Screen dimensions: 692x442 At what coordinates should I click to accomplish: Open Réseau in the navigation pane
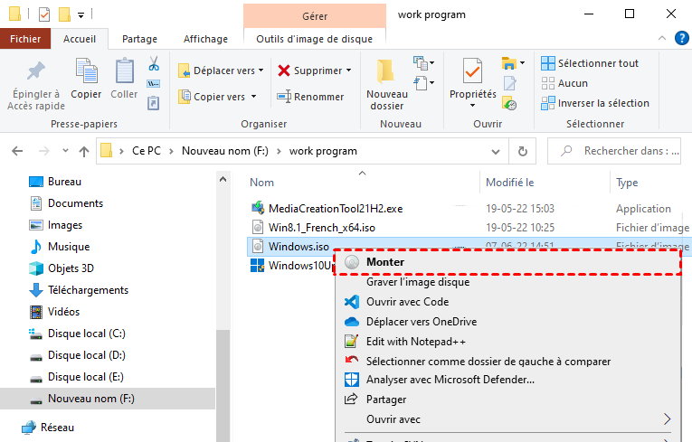point(57,428)
